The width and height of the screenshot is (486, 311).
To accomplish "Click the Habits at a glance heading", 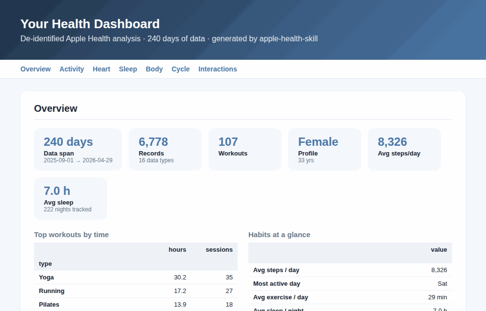I will [x=279, y=235].
